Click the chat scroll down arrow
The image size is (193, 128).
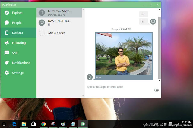coord(160,81)
